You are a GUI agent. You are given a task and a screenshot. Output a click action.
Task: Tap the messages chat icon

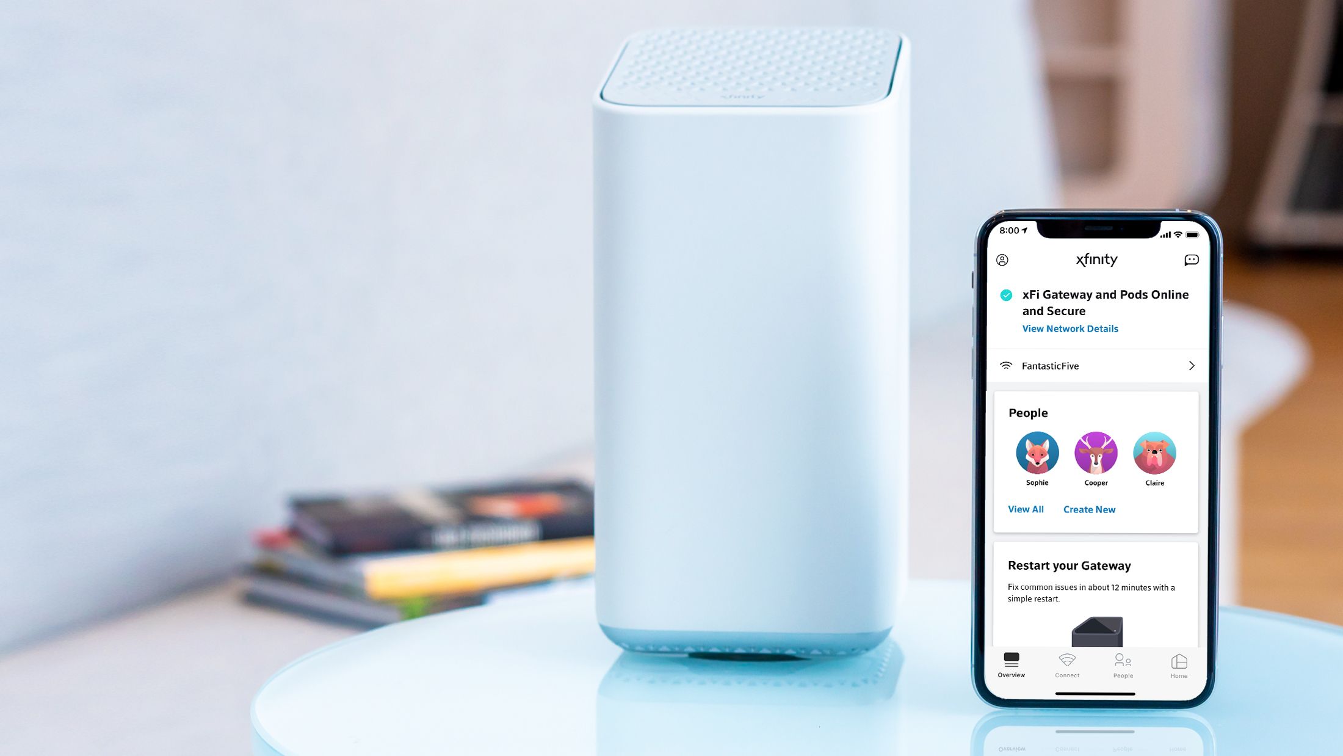(1192, 260)
